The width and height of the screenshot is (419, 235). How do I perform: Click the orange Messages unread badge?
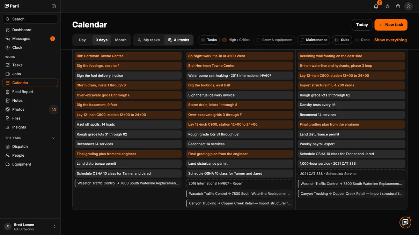52,39
